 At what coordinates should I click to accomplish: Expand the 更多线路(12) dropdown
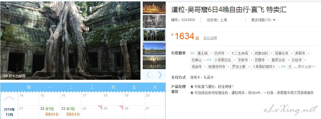tap(263, 20)
